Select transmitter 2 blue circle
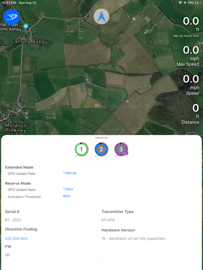The image size is (203, 270). pos(101,149)
